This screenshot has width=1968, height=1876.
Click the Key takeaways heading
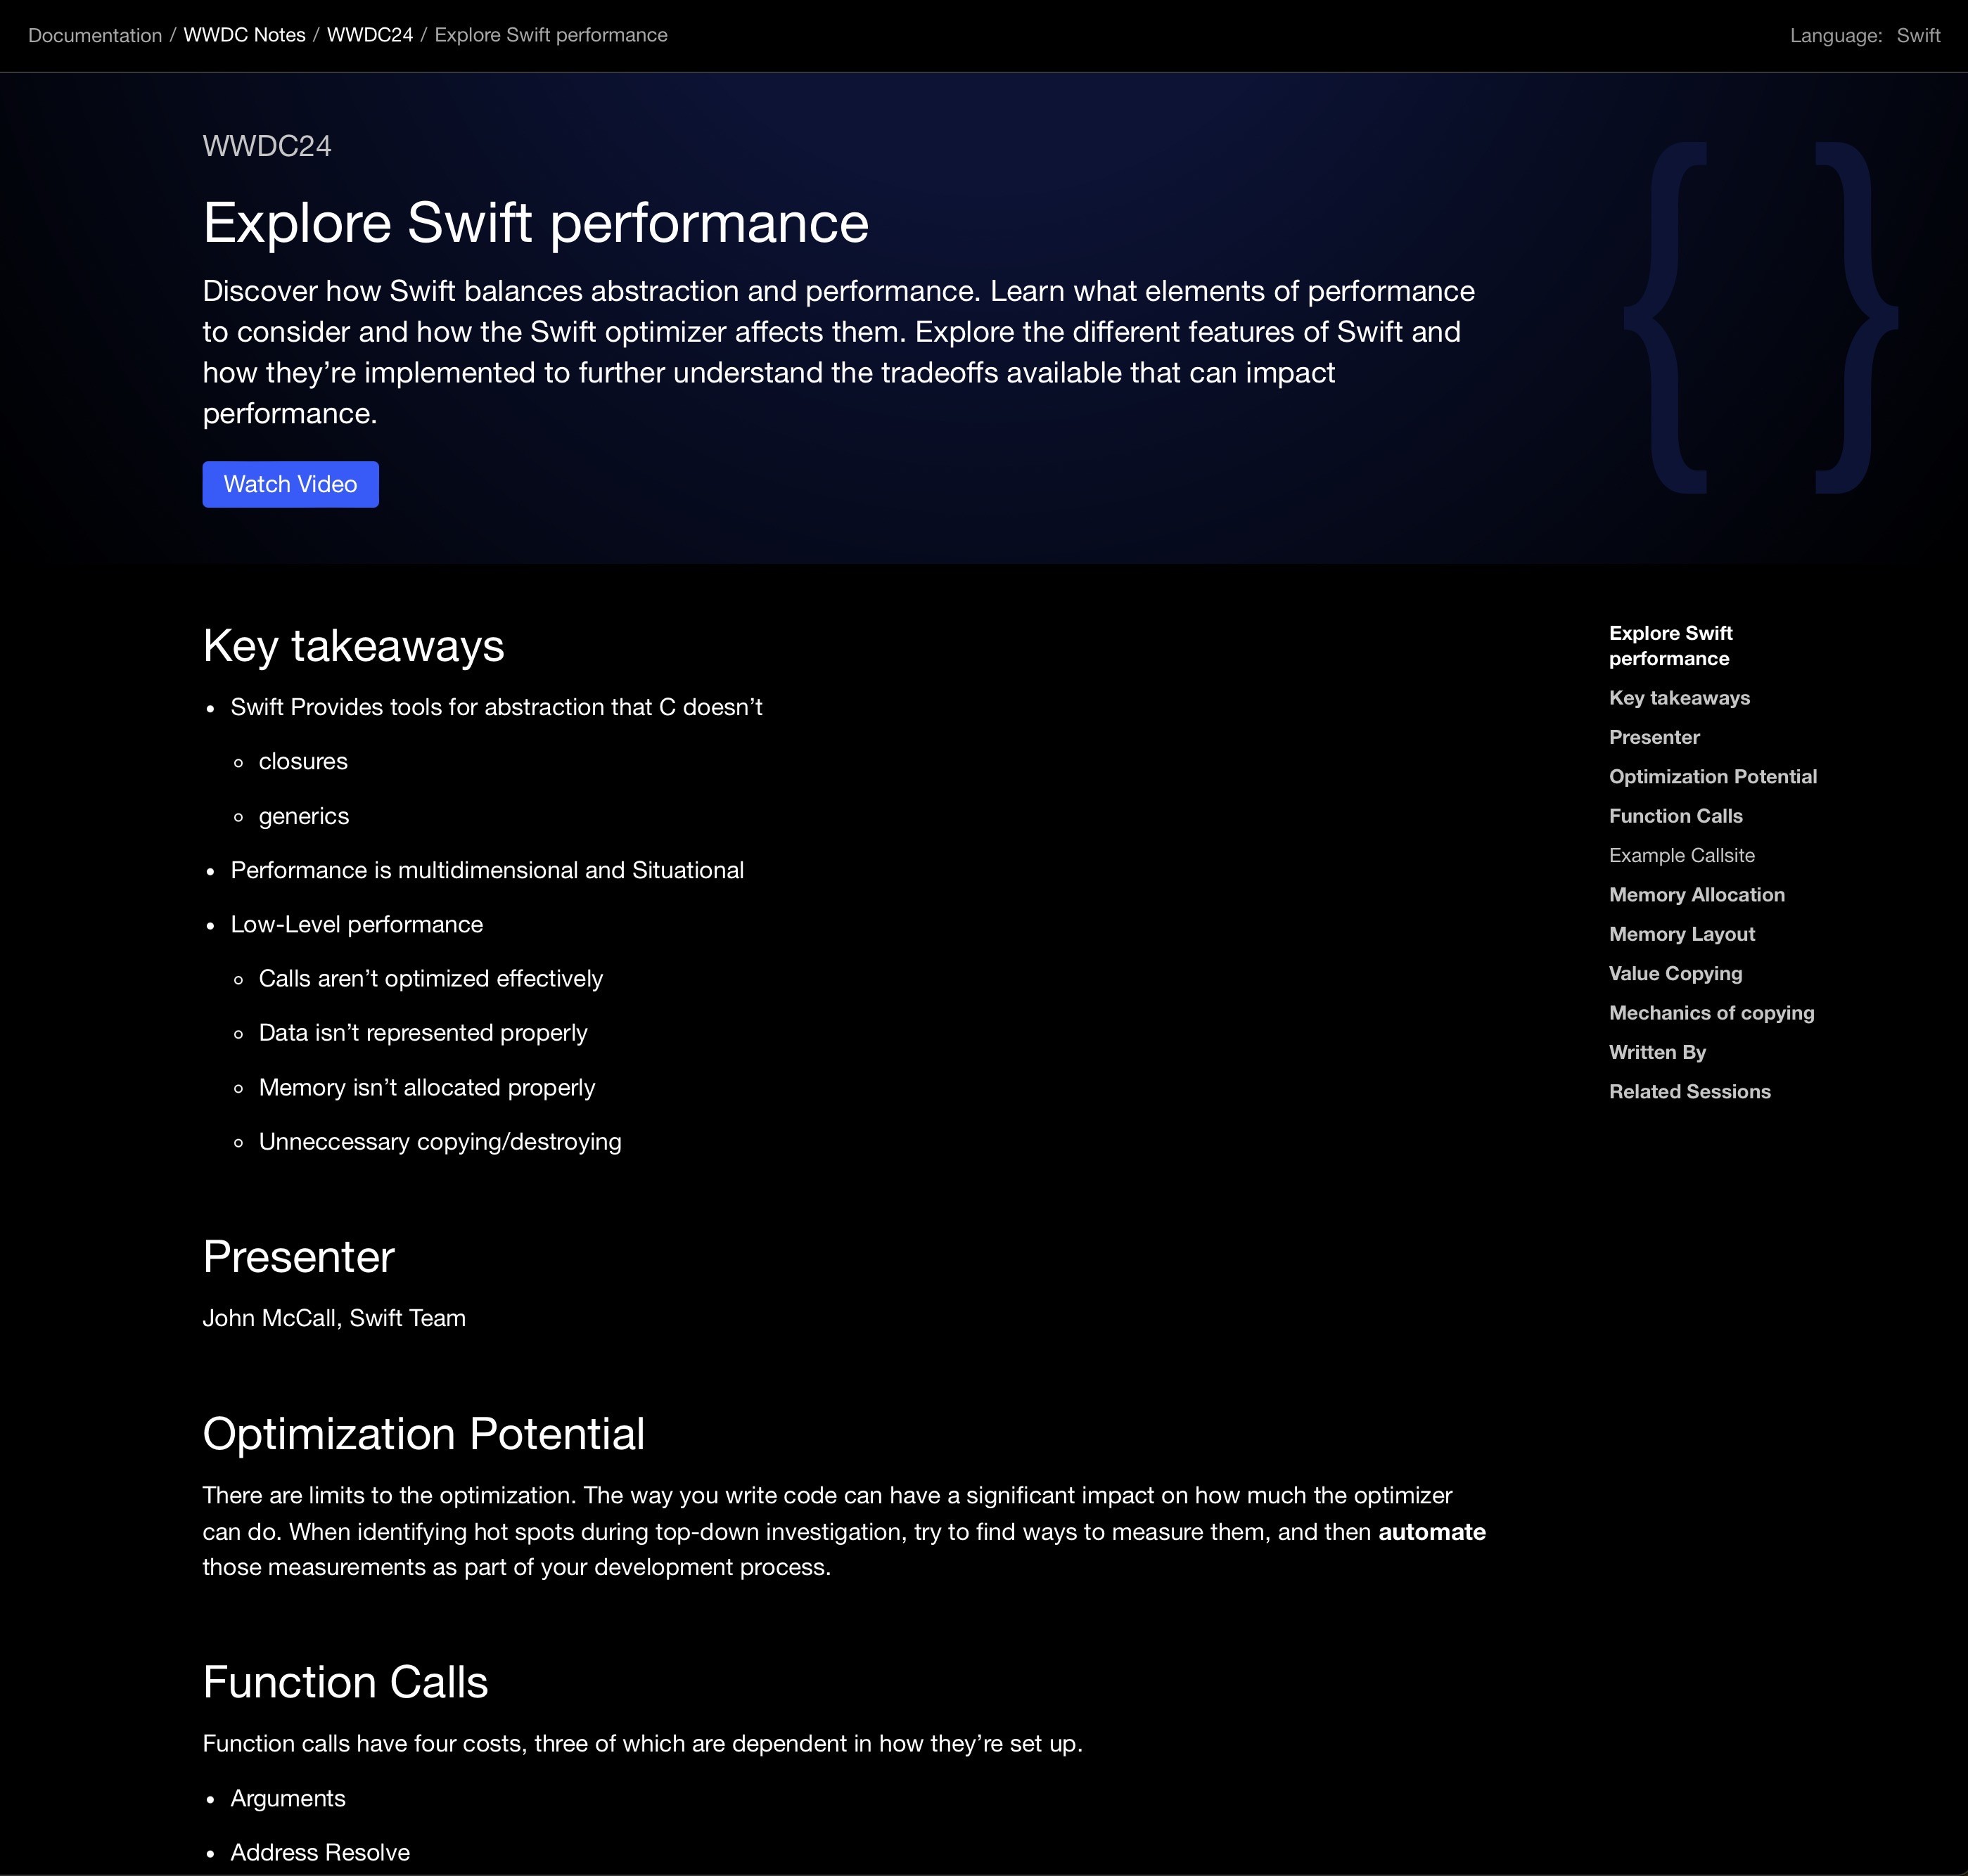coord(353,646)
